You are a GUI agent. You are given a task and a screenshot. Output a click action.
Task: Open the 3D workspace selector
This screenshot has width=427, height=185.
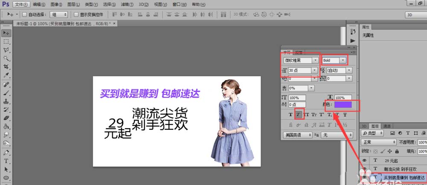416,15
